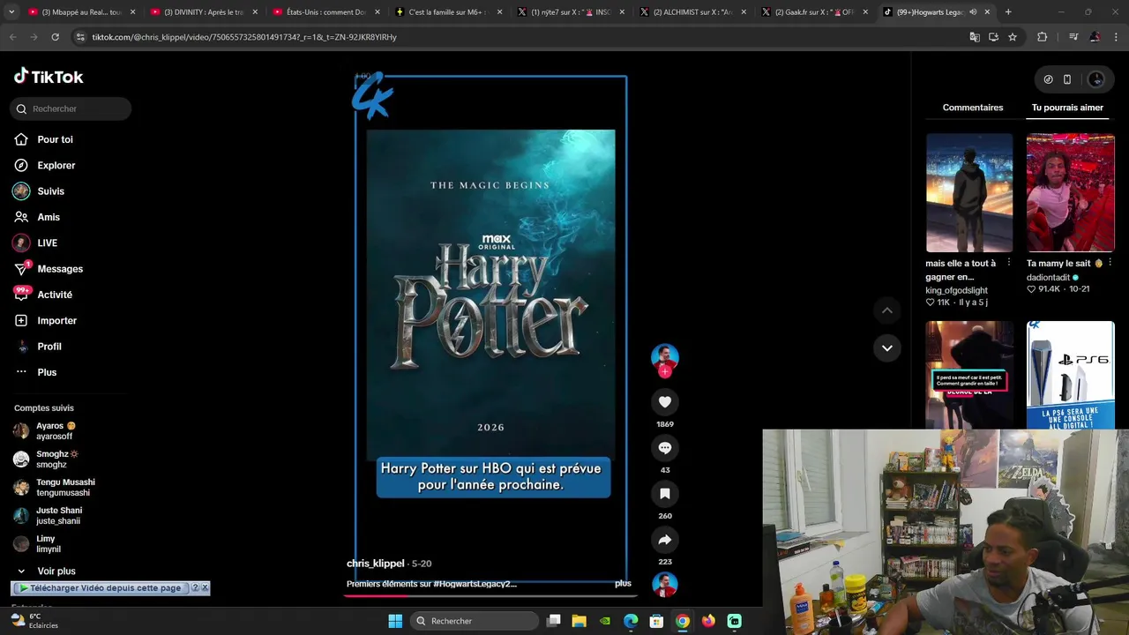This screenshot has width=1129, height=635.
Task: Open File Explorer from taskbar
Action: (x=579, y=621)
